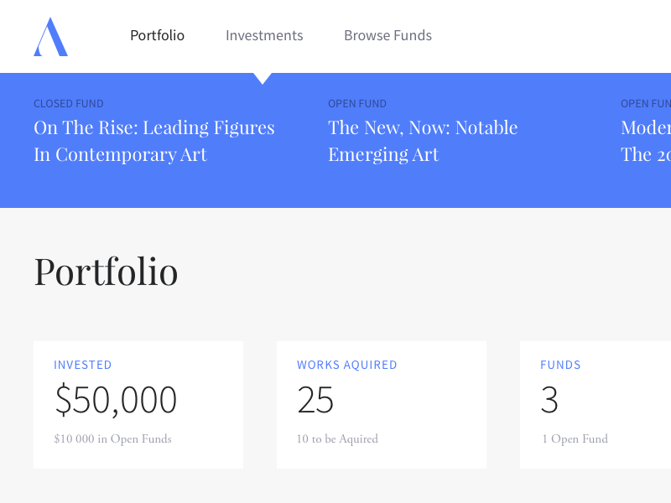The width and height of the screenshot is (671, 503).
Task: Click the partially visible third fund title
Action: [646, 141]
